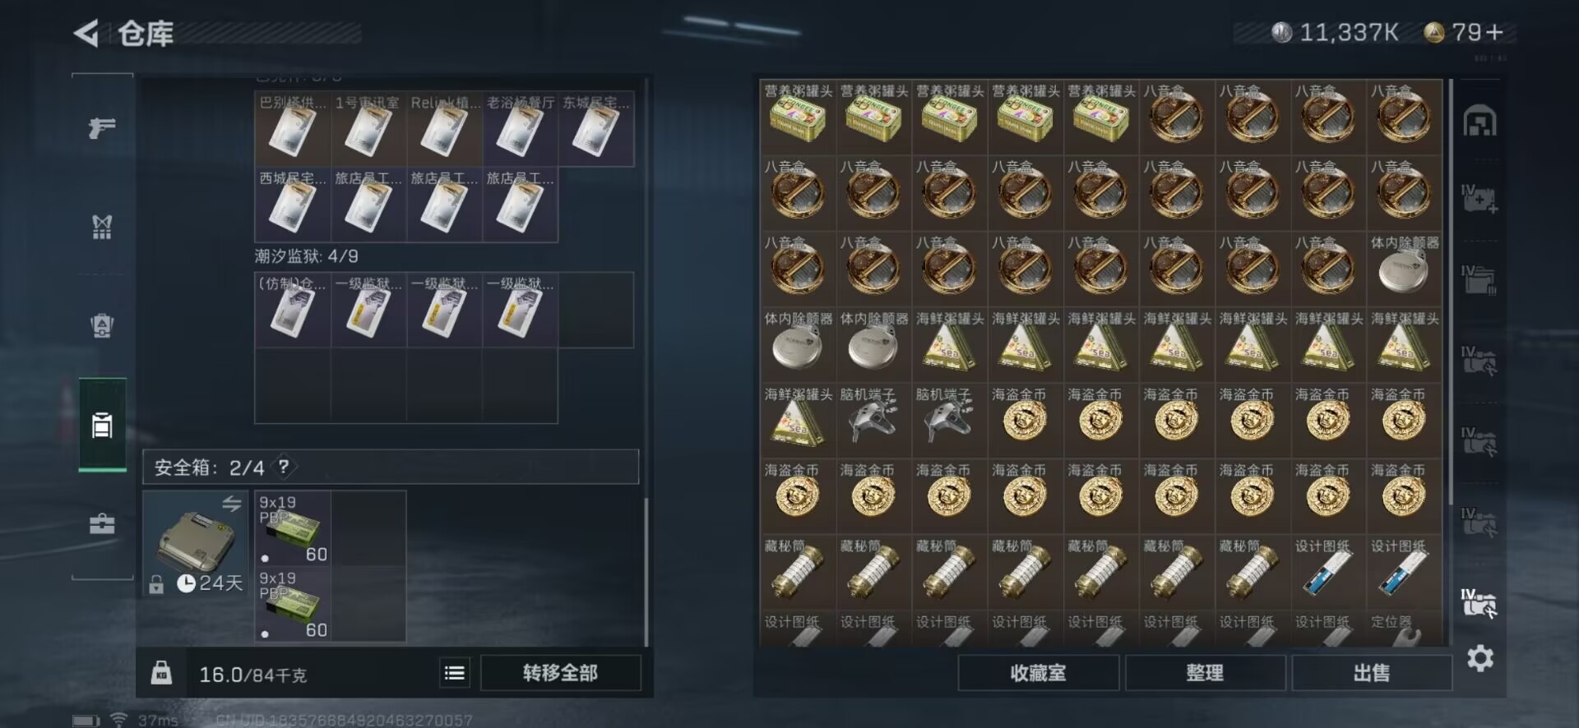Click the 体内除颤器 item in third row
This screenshot has width=1579, height=728.
tap(1404, 267)
